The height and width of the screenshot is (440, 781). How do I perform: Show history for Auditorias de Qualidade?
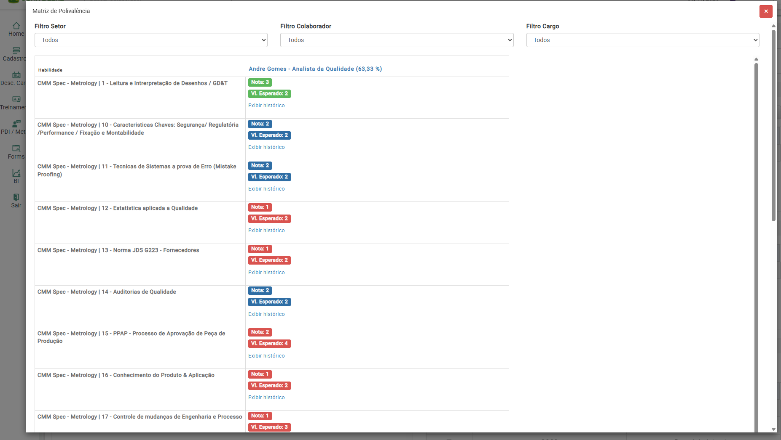point(266,314)
